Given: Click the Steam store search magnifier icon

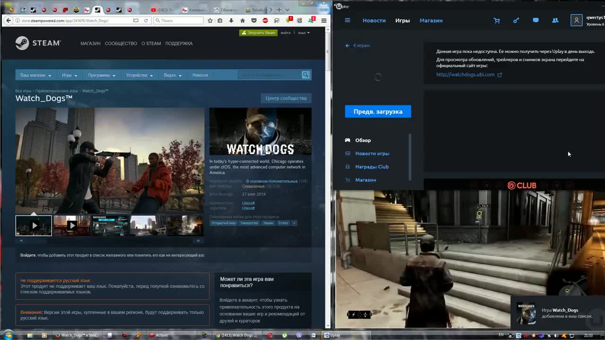Looking at the screenshot, I should tap(306, 75).
